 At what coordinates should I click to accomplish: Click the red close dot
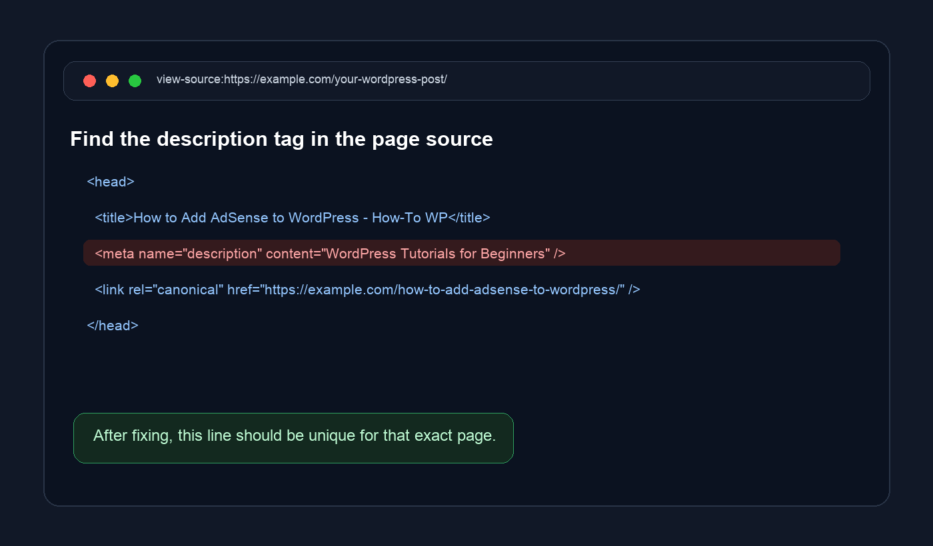(x=89, y=81)
